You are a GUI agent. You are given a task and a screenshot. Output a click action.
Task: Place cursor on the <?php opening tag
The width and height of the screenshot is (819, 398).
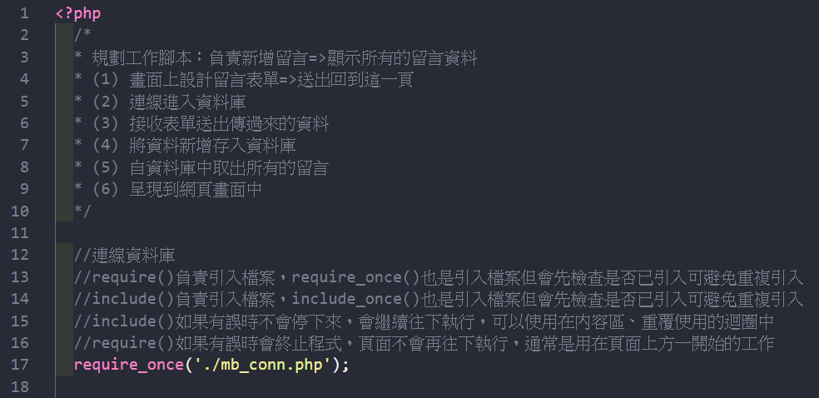pos(78,13)
